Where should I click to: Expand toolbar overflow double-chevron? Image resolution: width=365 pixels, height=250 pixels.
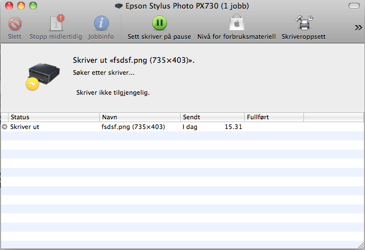pos(358,28)
